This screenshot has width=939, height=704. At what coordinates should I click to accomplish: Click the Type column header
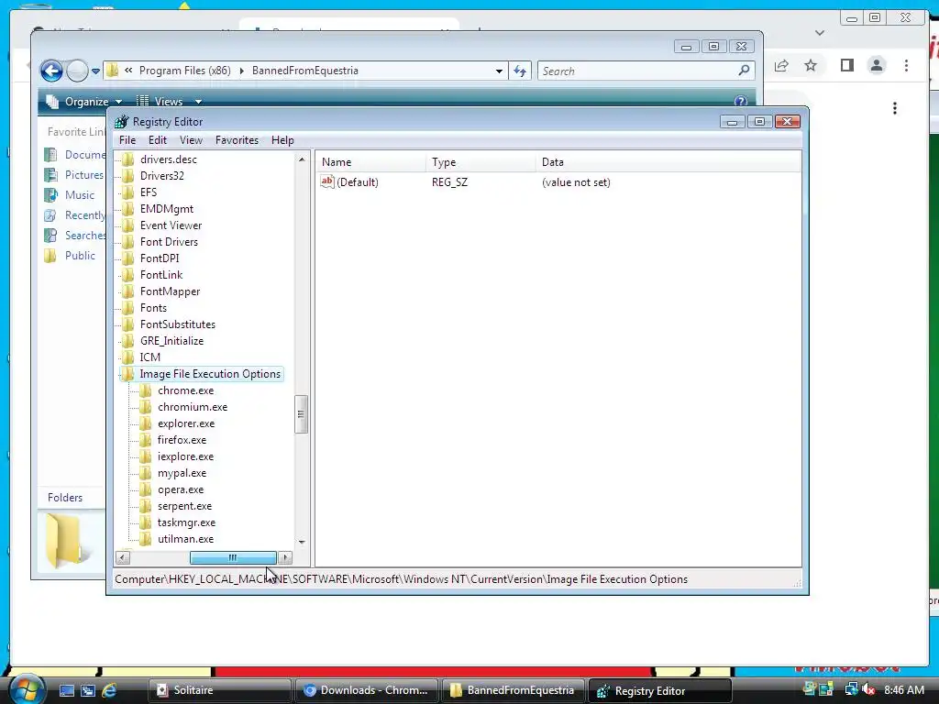(x=481, y=162)
